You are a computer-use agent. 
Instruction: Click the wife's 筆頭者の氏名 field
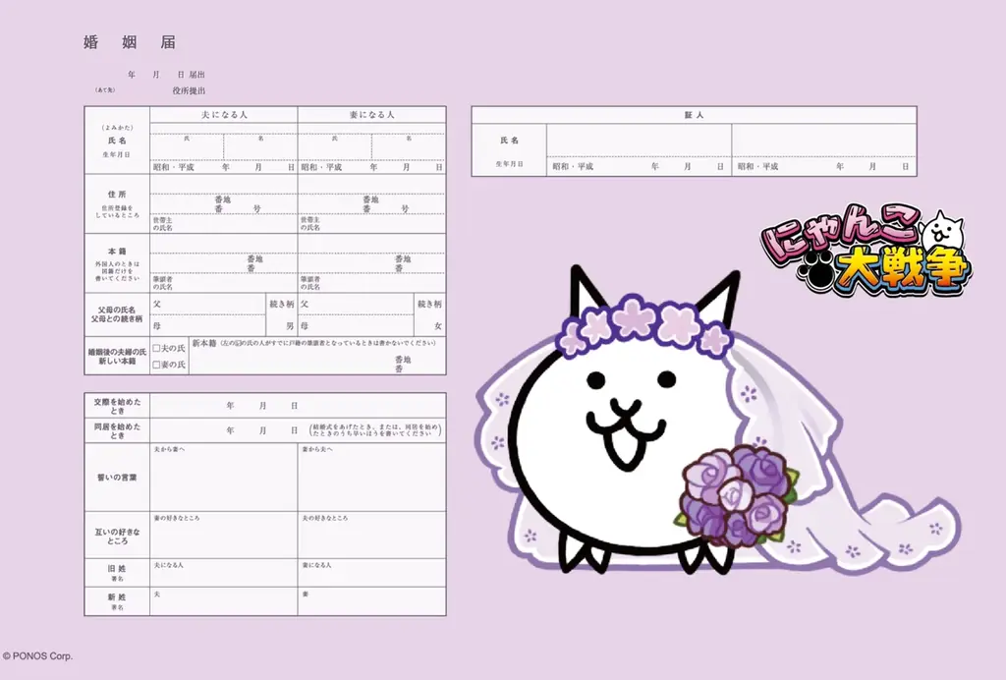(372, 283)
